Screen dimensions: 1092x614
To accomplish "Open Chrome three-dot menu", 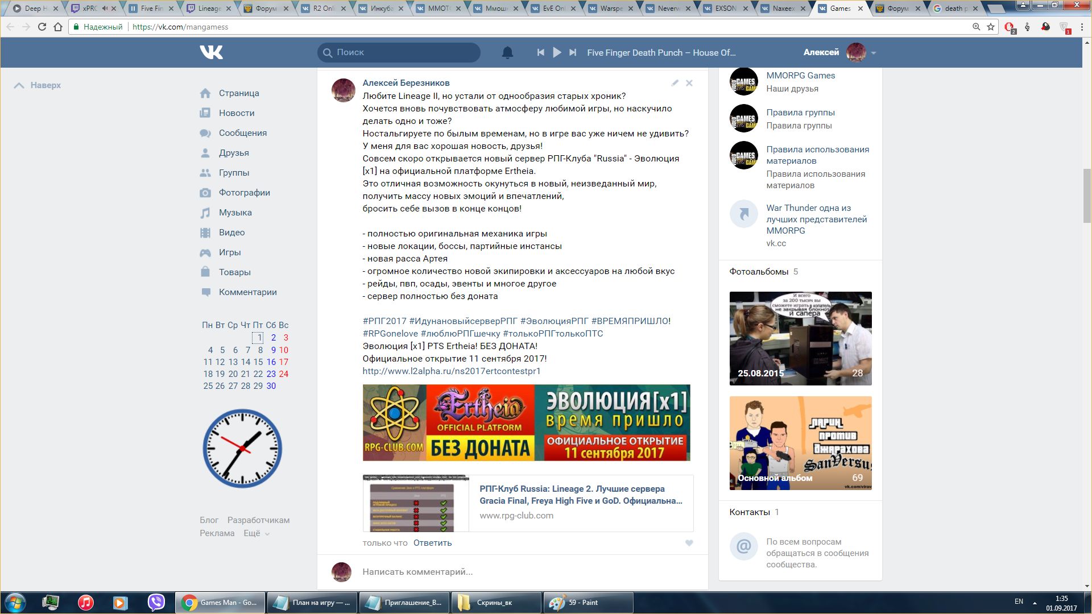I will click(1082, 27).
